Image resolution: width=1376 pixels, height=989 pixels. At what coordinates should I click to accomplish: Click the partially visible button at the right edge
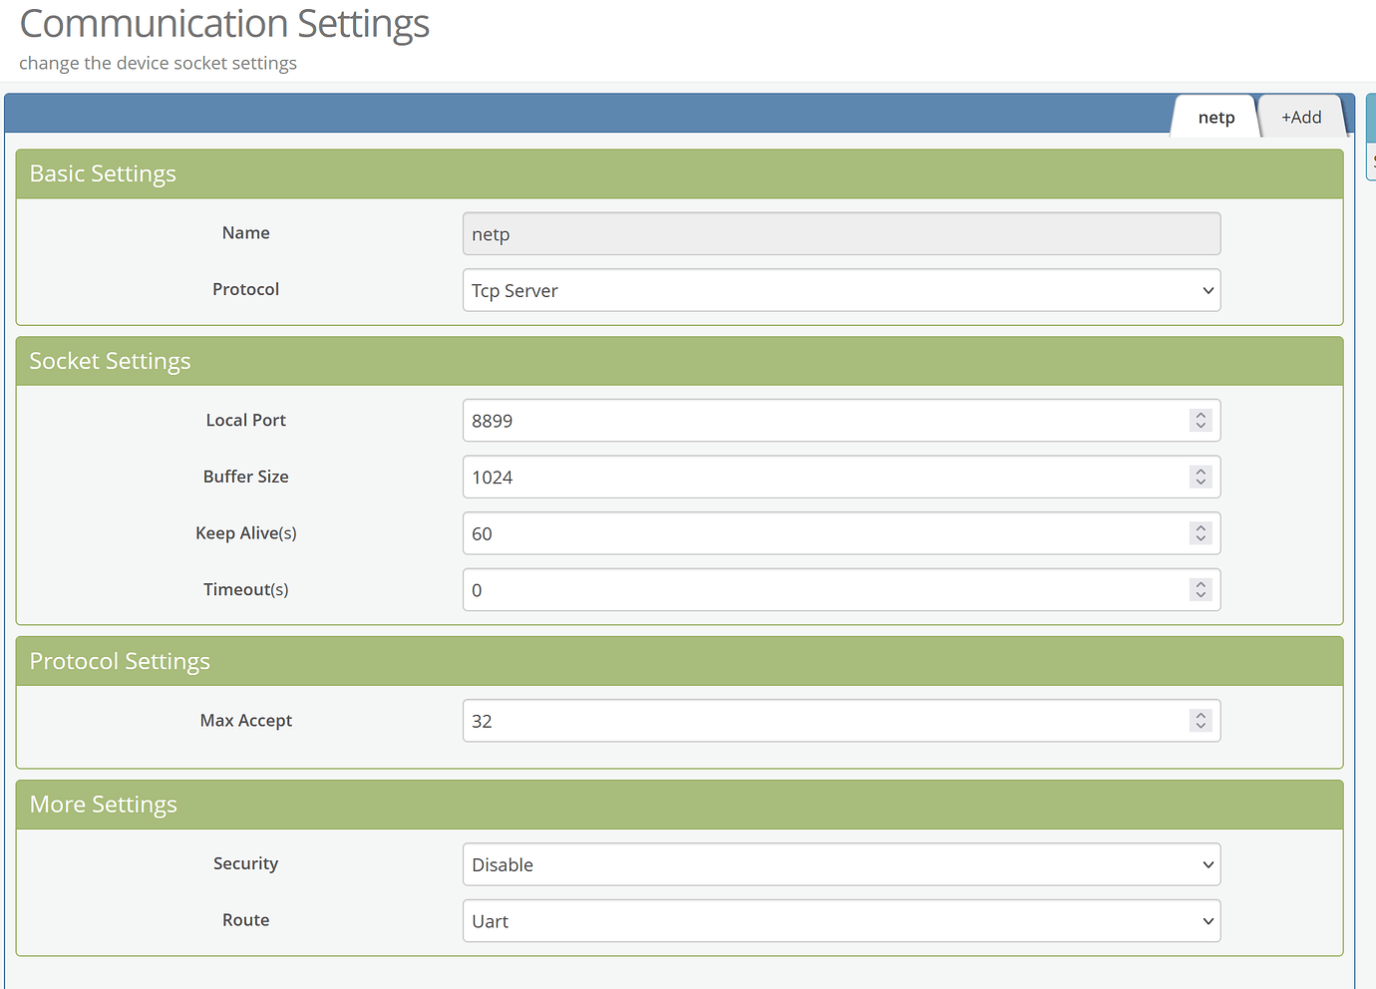pyautogui.click(x=1371, y=160)
